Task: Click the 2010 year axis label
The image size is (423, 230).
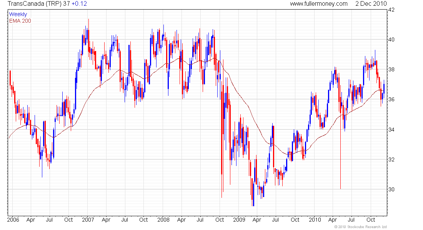Action: 315,220
